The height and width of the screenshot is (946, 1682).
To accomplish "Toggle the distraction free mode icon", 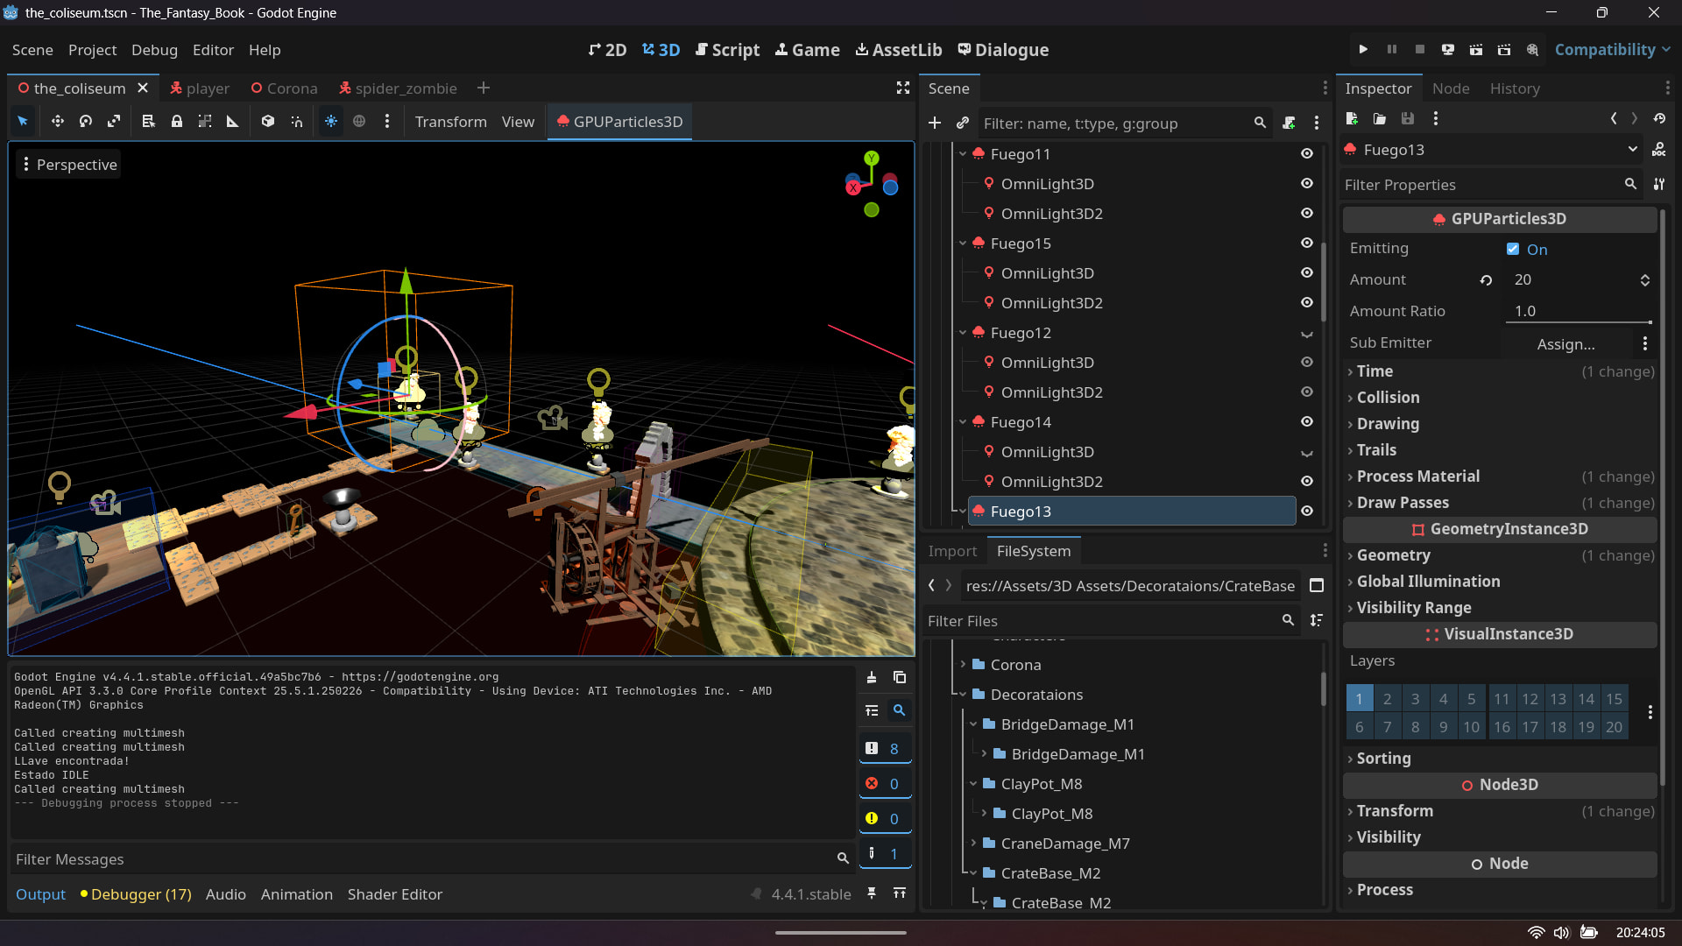I will click(x=903, y=88).
